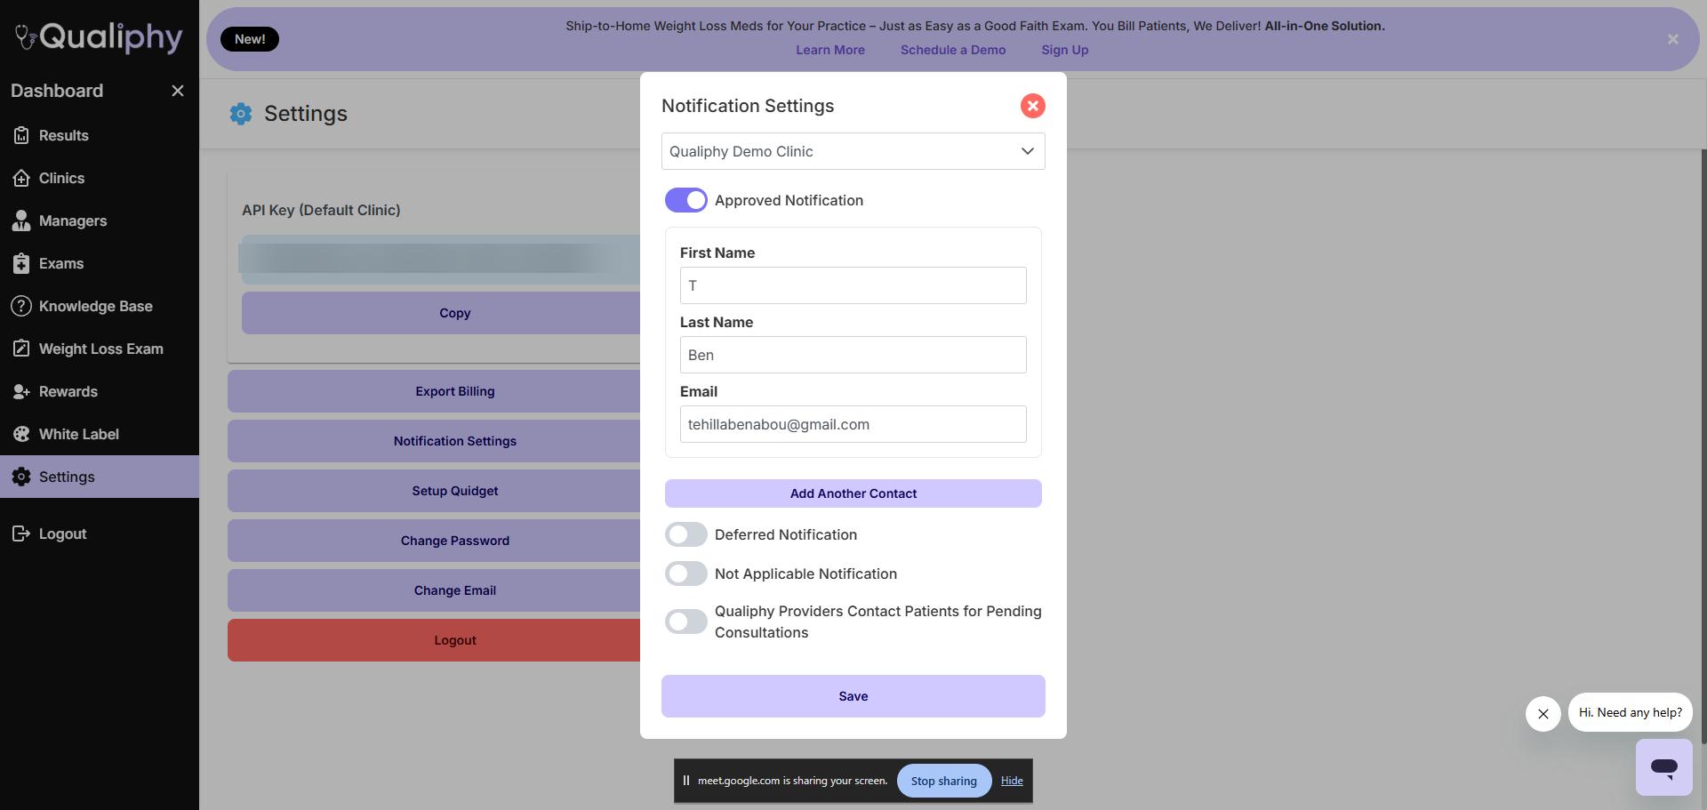Open Knowledge Base from sidebar
The width and height of the screenshot is (1707, 810).
pyautogui.click(x=100, y=306)
